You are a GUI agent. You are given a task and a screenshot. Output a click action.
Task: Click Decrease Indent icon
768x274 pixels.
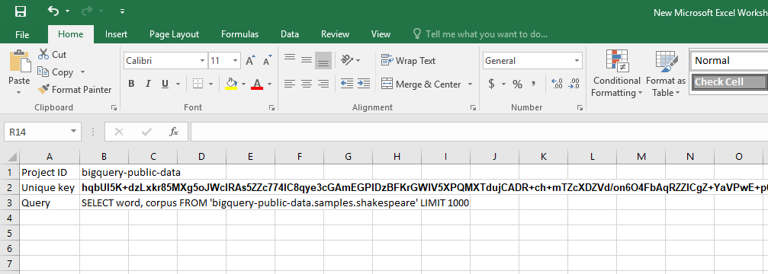[x=347, y=84]
